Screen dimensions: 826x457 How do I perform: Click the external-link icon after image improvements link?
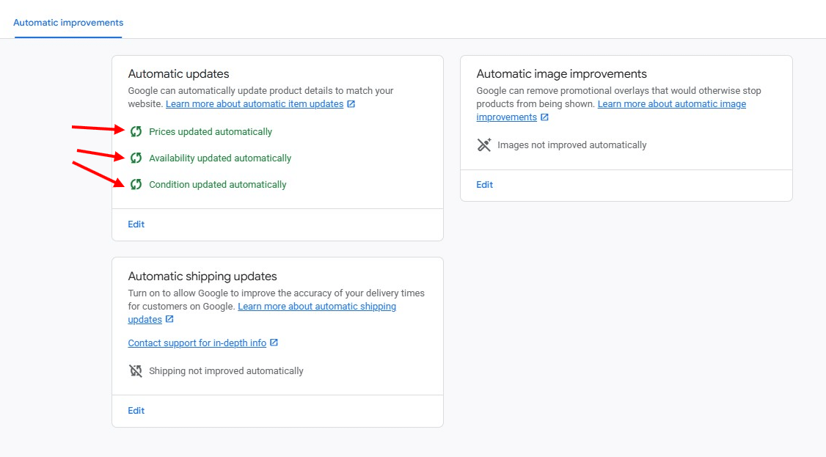tap(543, 117)
